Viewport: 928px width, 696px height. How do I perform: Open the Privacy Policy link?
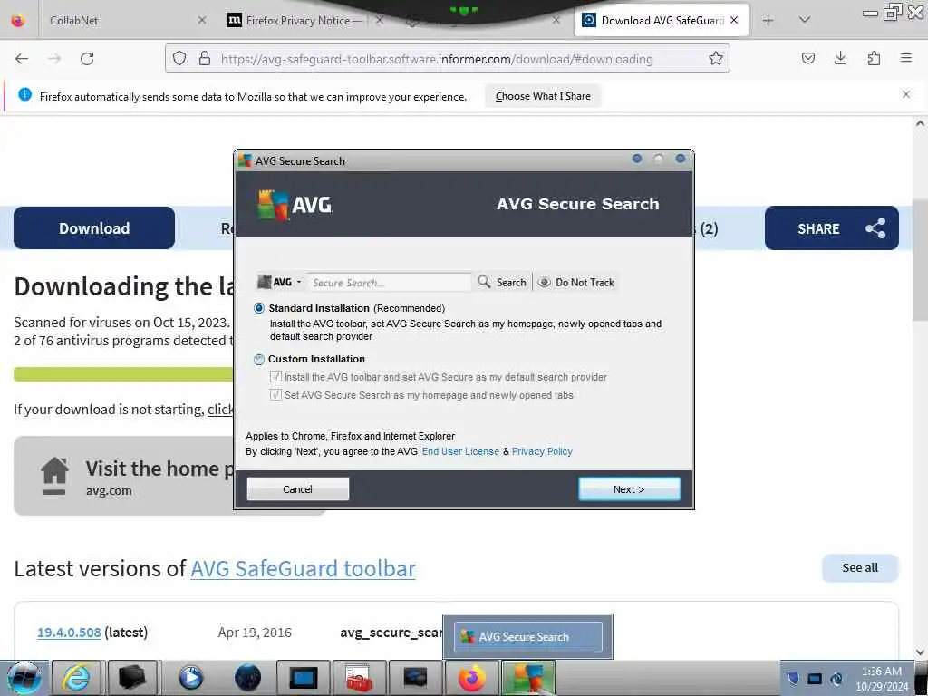click(542, 451)
